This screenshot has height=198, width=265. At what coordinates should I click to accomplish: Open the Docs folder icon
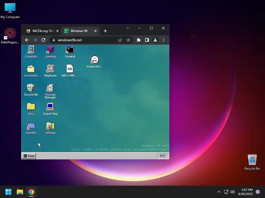pos(31,109)
